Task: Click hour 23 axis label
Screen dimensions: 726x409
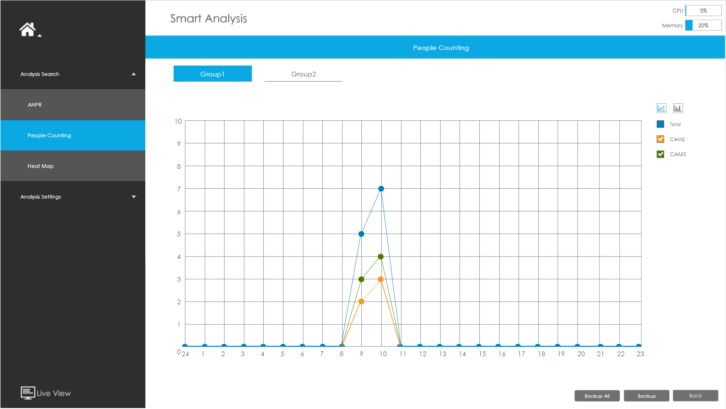Action: tap(640, 354)
